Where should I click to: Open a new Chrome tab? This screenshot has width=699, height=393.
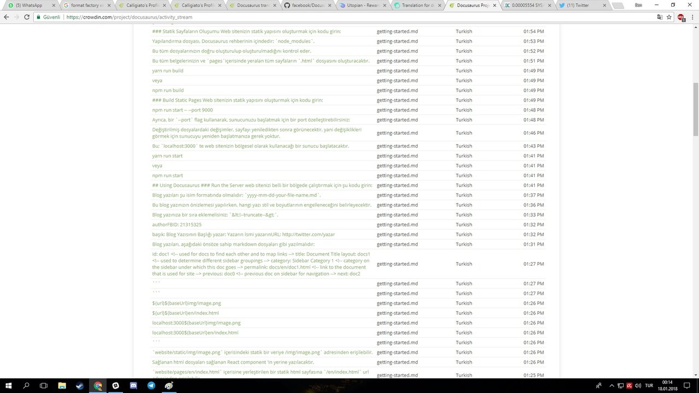[619, 5]
